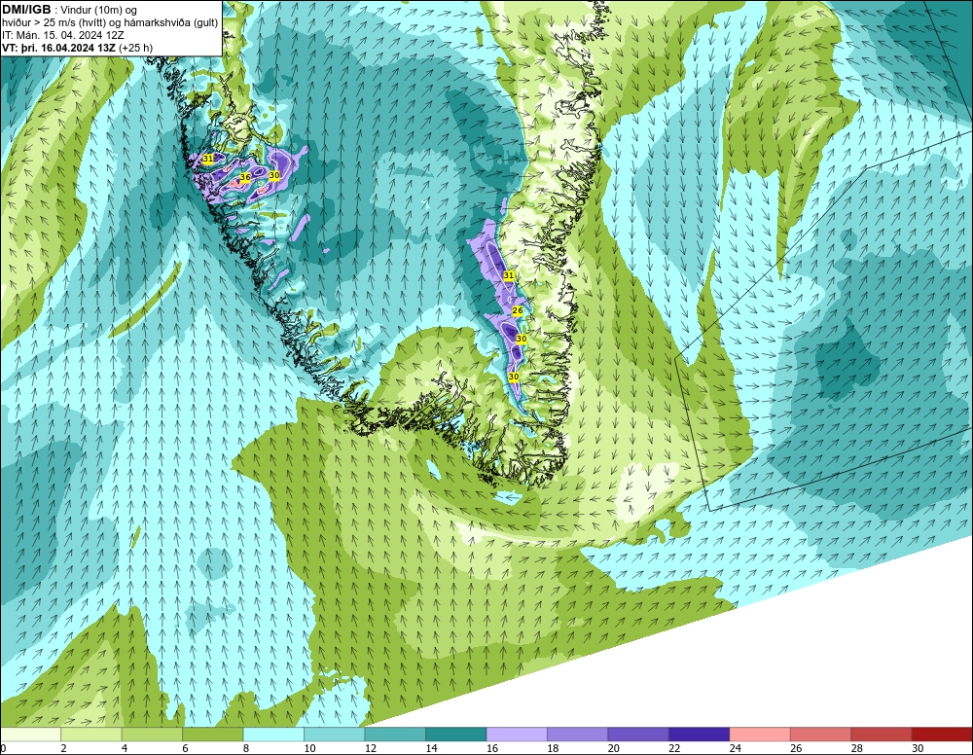The image size is (973, 755).
Task: Click the legend scale number 24
Action: point(736,748)
